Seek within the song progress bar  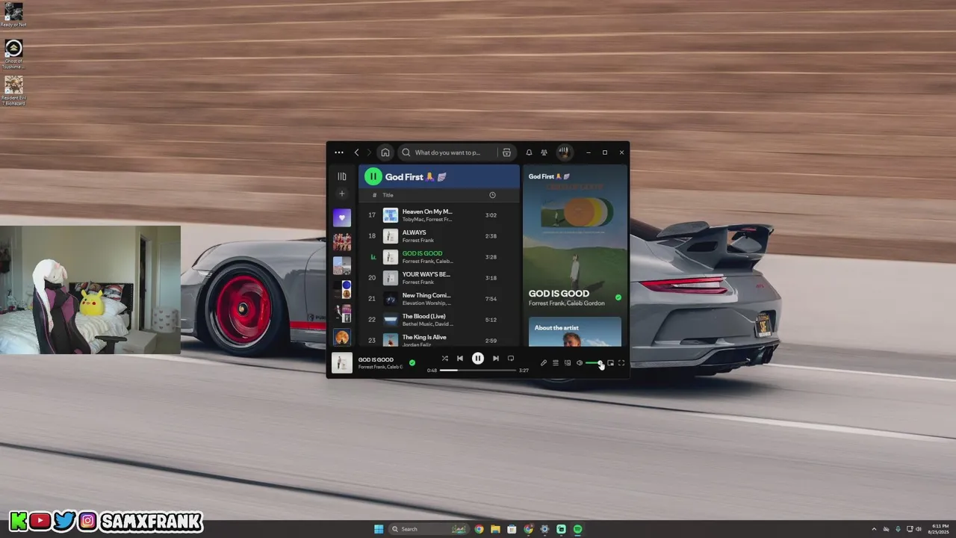[478, 370]
